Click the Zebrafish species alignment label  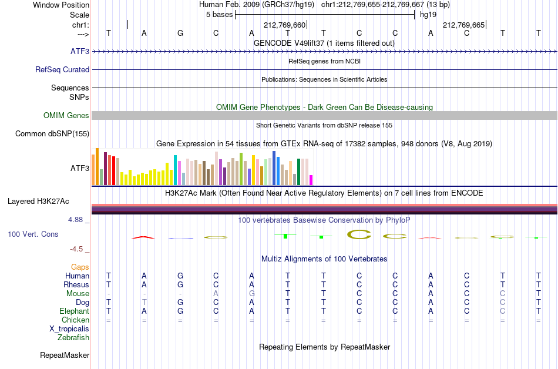coord(73,337)
